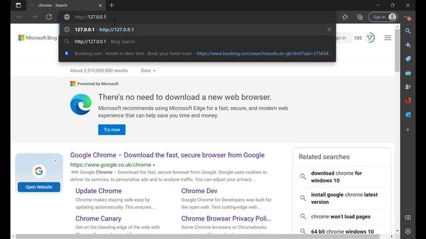Viewport: 426px width, 239px height.
Task: Select the http://127.0.0.1 Bing Search suggestion
Action: [x=197, y=41]
